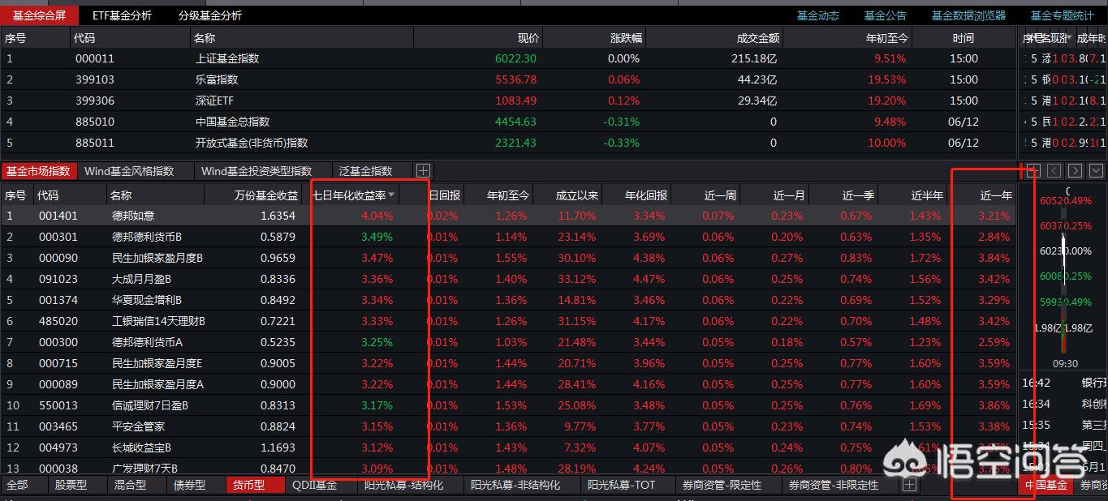
Task: Open the 阳光私募-结构化 tab
Action: [404, 485]
